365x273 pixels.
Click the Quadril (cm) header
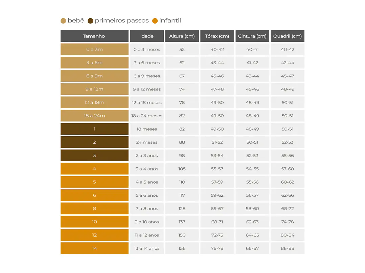click(288, 36)
